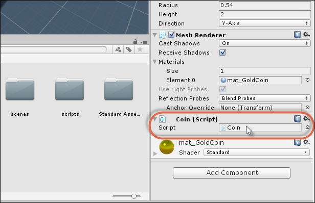Search by type filter in Project panel
This screenshot has width=315, height=203.
(118, 49)
